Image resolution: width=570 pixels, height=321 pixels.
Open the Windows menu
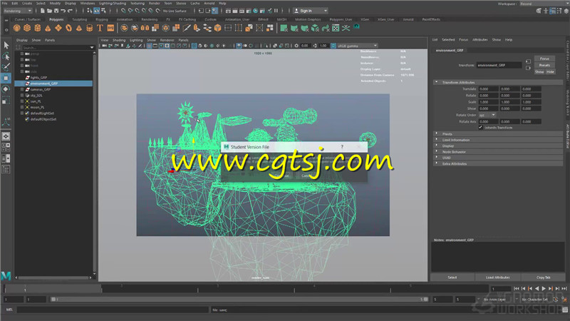click(x=87, y=4)
